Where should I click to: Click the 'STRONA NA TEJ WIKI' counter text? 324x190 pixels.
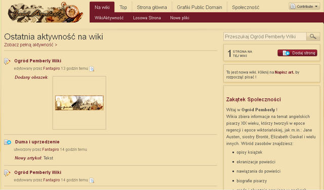point(242,54)
